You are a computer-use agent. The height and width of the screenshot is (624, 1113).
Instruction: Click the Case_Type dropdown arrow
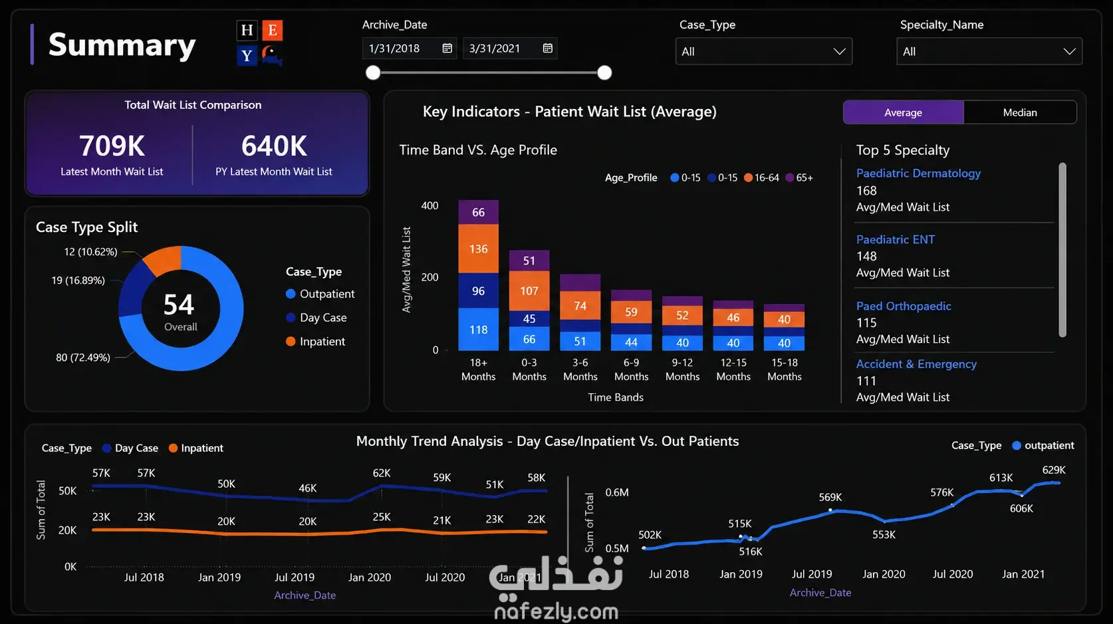pos(839,51)
